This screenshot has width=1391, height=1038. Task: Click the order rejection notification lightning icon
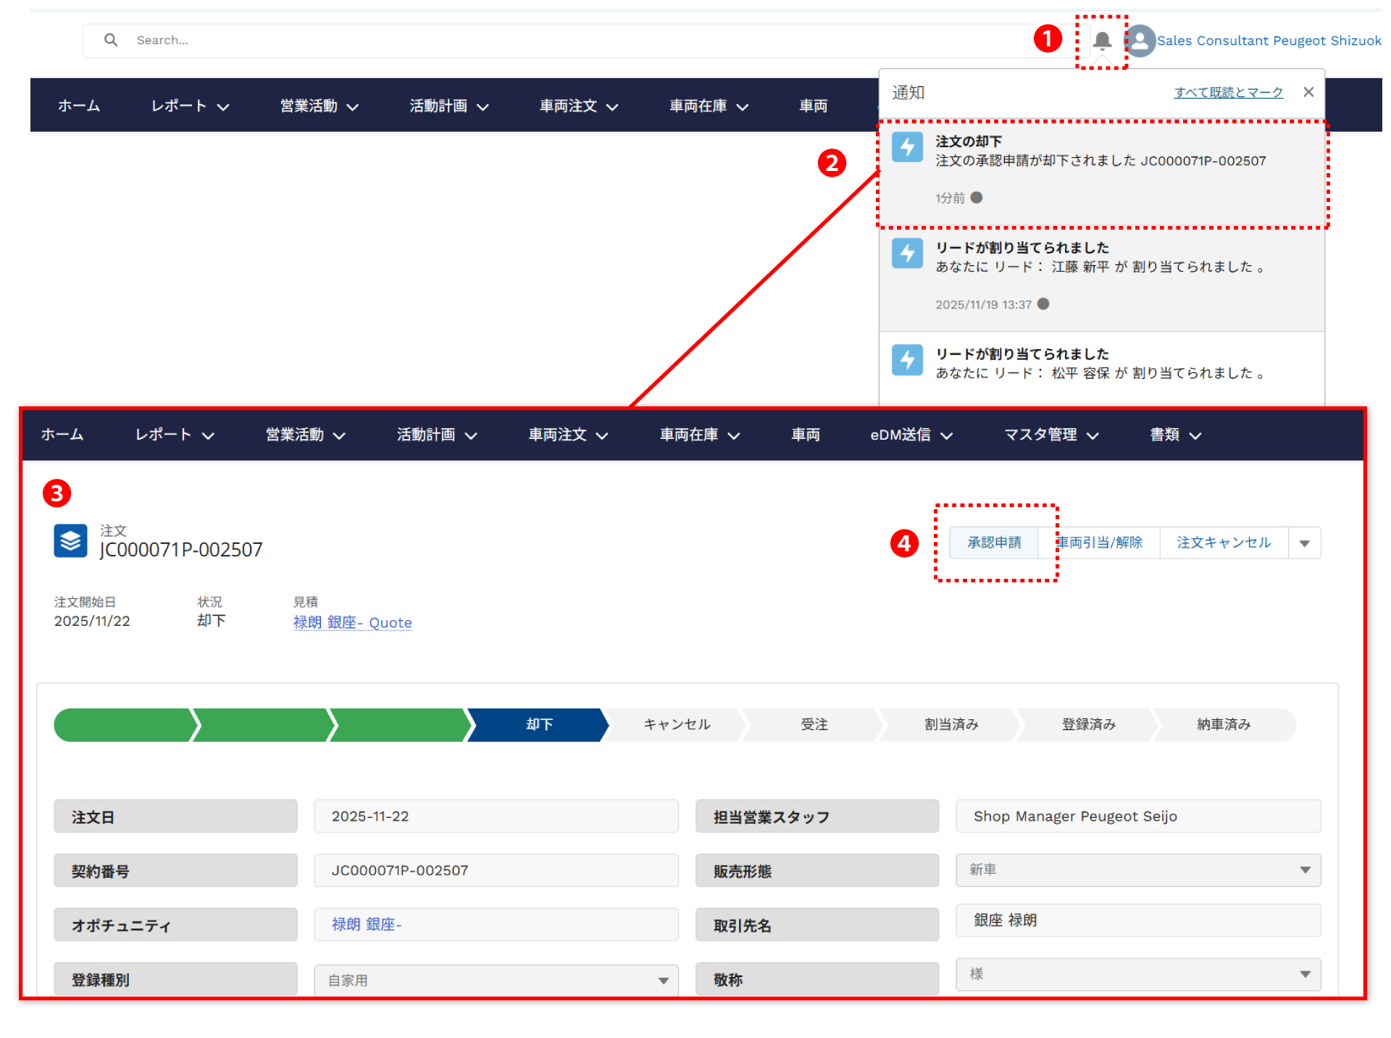coord(907,147)
